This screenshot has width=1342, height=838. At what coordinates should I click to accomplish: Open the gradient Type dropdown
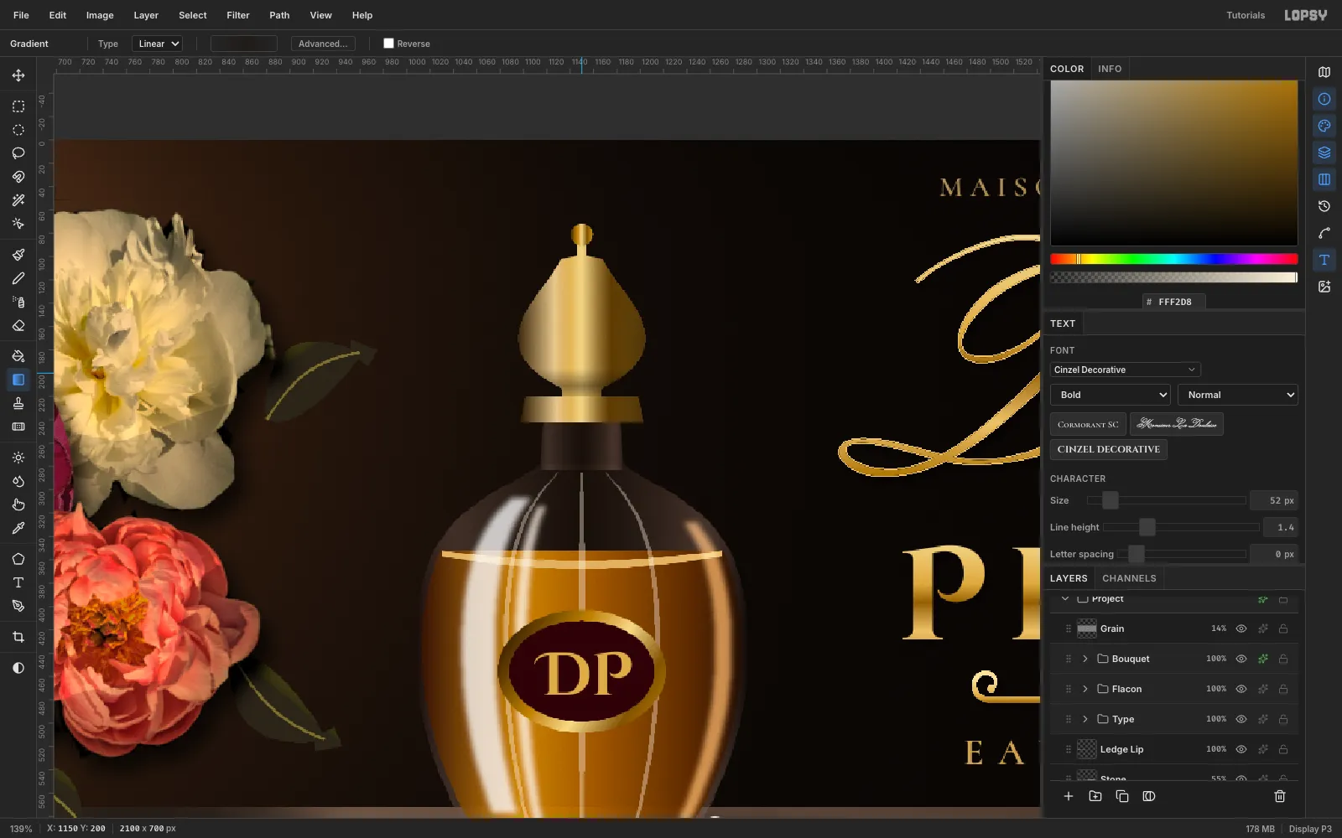158,44
